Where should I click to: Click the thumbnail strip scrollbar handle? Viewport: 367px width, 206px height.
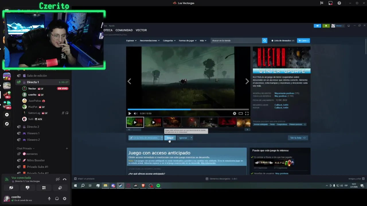(136, 130)
